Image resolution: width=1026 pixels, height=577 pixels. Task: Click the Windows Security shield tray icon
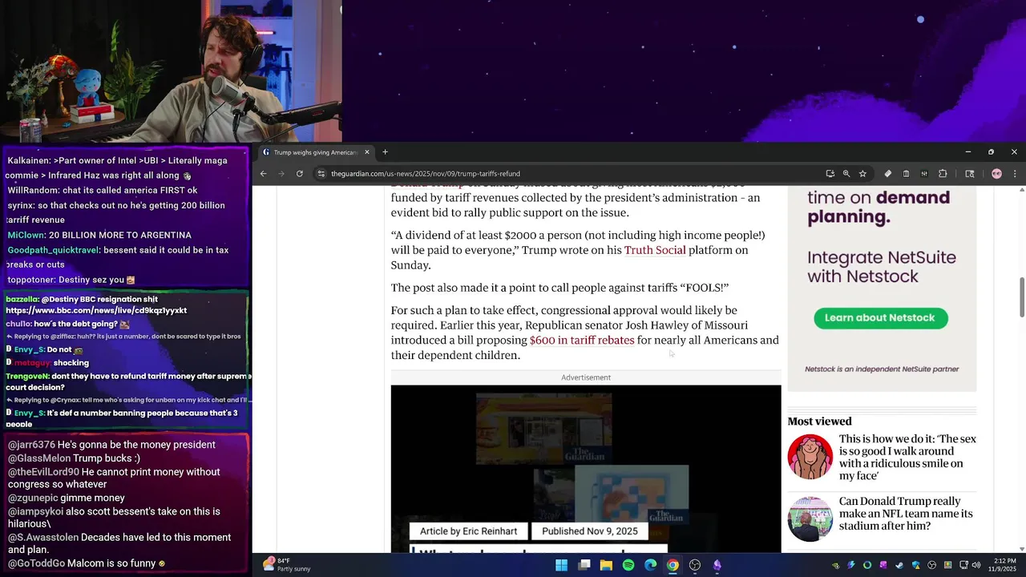(916, 565)
